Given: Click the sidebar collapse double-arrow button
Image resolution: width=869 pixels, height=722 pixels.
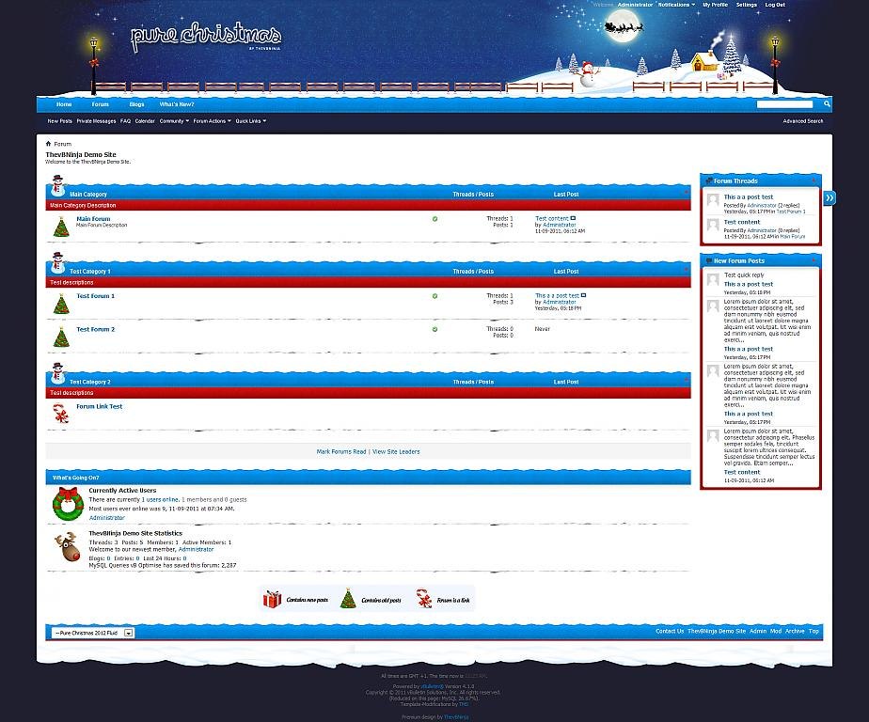Looking at the screenshot, I should [829, 197].
